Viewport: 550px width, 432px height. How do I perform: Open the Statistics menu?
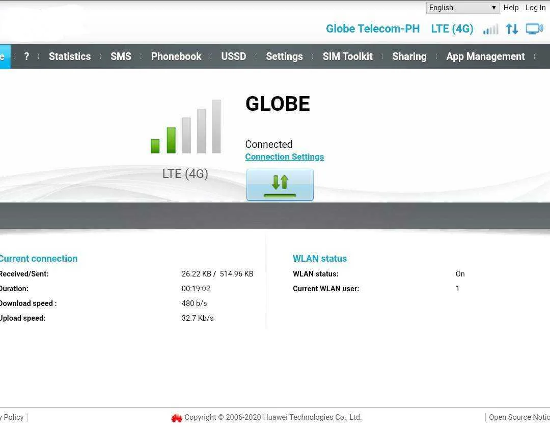(70, 56)
